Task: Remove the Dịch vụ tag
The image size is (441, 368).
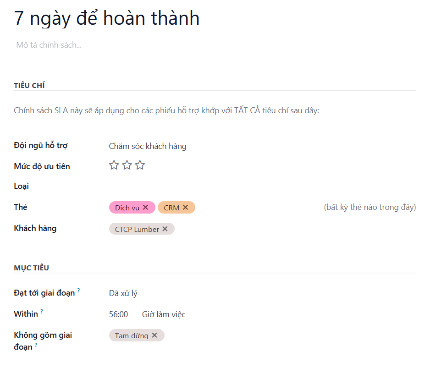Action: (145, 208)
